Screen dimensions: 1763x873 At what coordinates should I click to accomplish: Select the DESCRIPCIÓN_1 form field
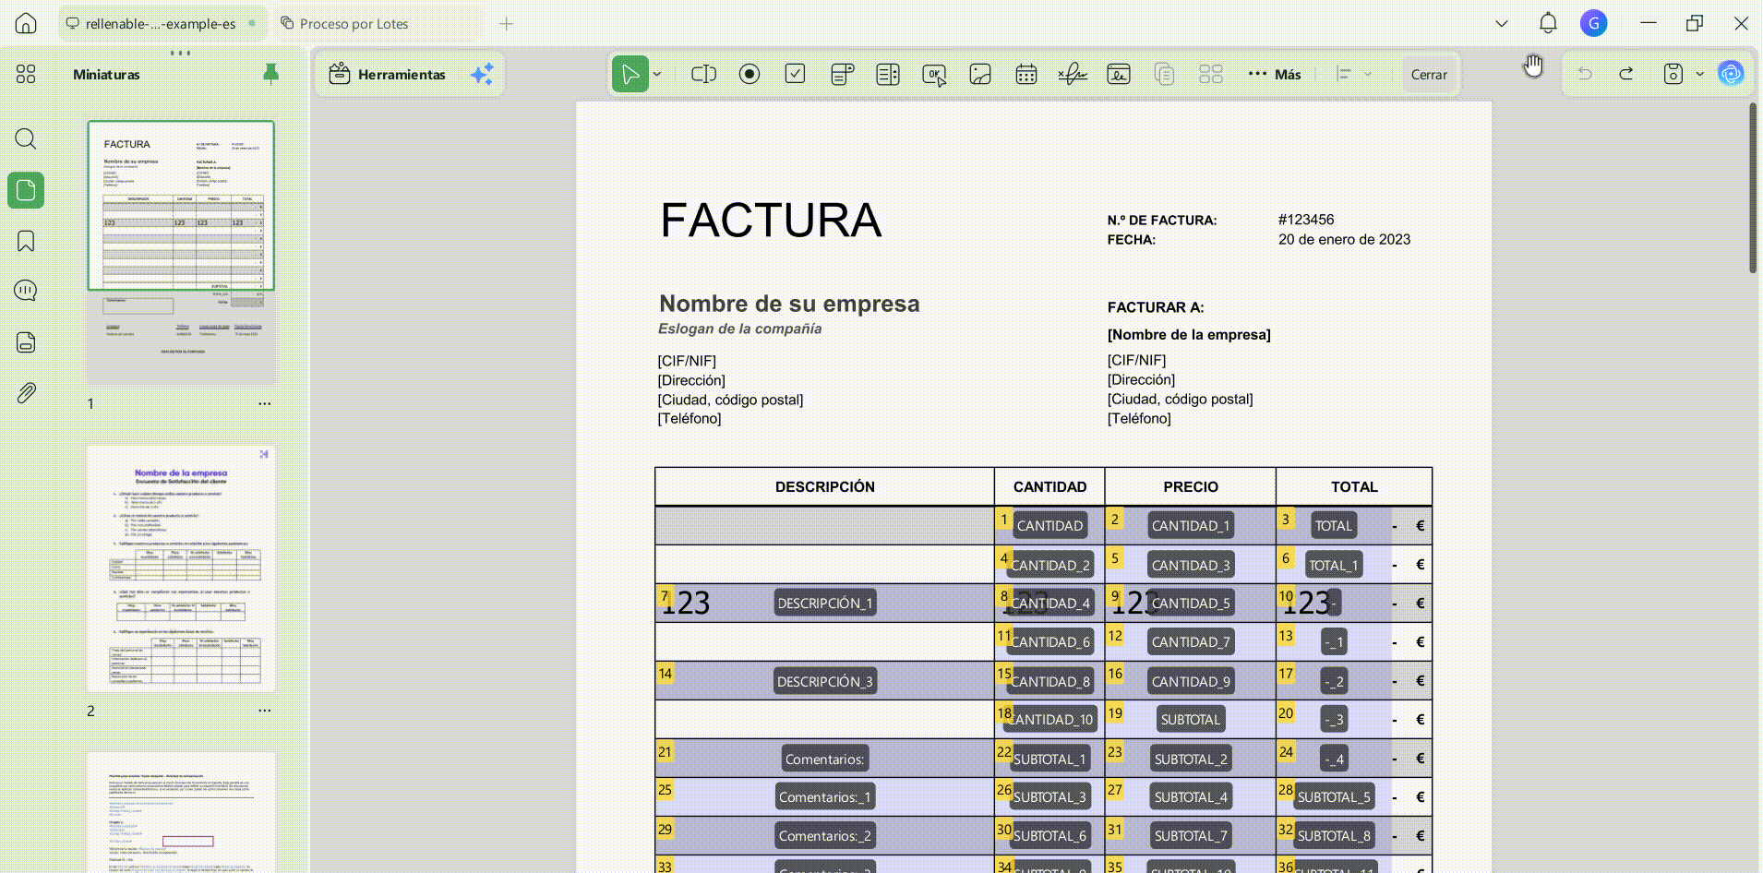(825, 604)
